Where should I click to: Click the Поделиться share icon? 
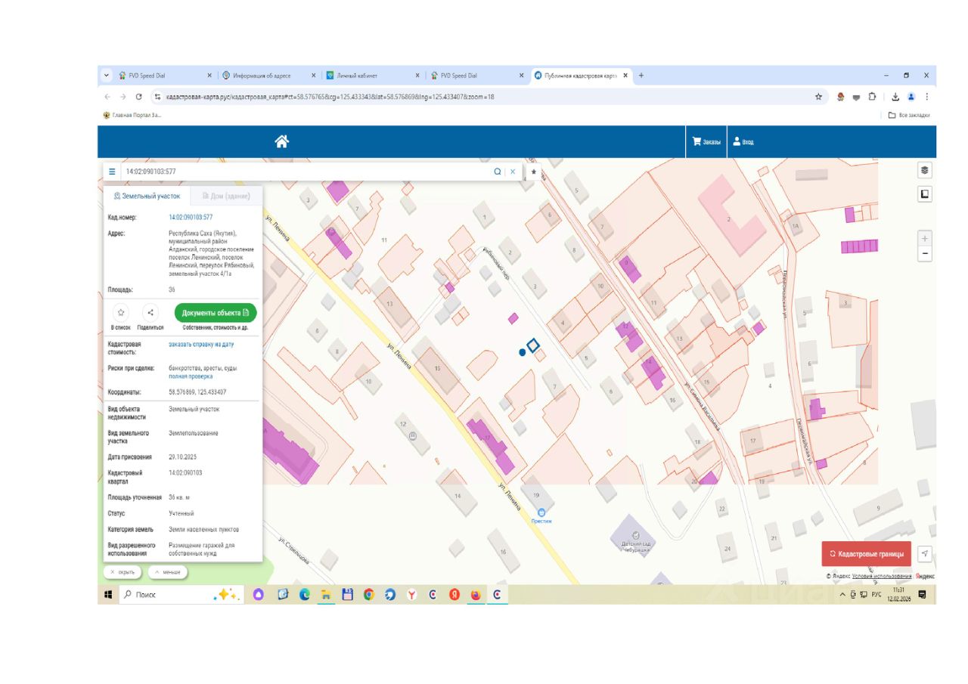[150, 313]
